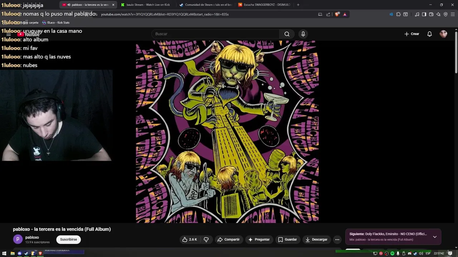Click the tab search toolbar icon
Screen dimensions: 458x257
click(405, 14)
